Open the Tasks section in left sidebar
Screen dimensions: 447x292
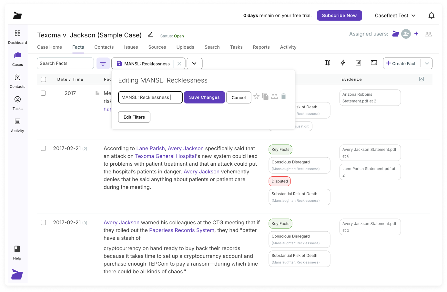pos(17,103)
